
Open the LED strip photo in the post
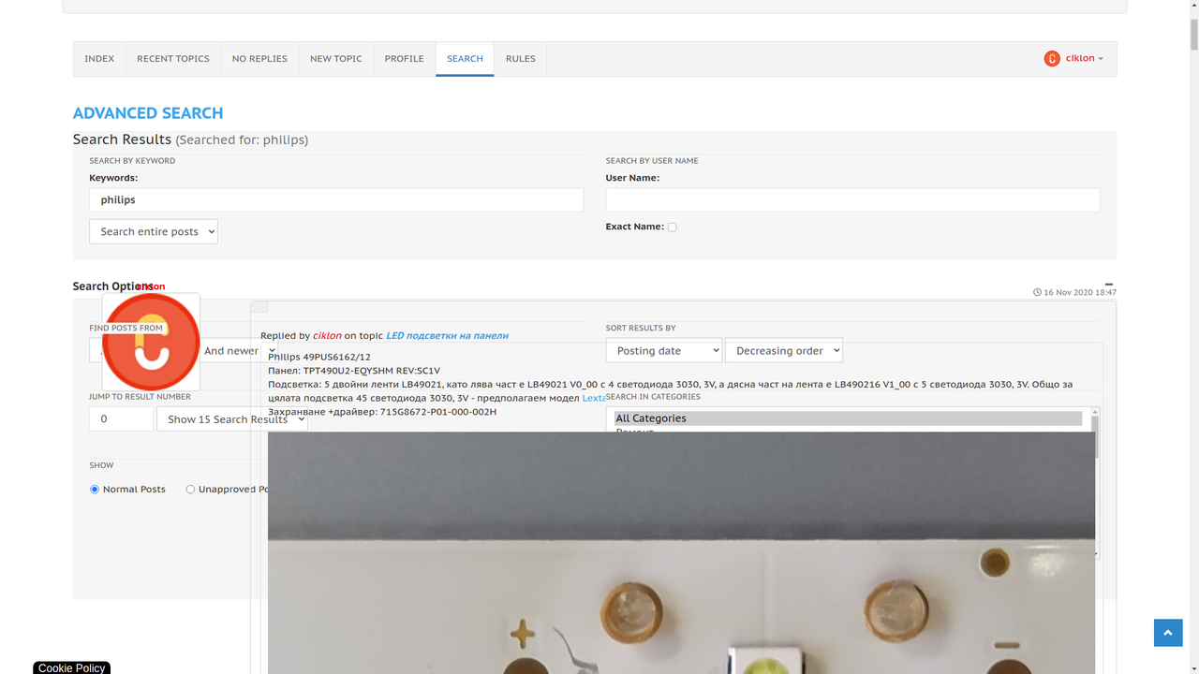click(x=681, y=552)
